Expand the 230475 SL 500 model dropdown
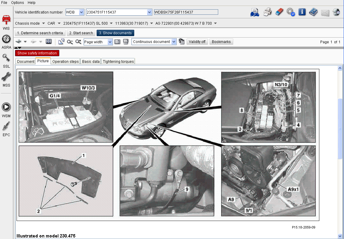The width and height of the screenshot is (344, 239). pos(111,23)
